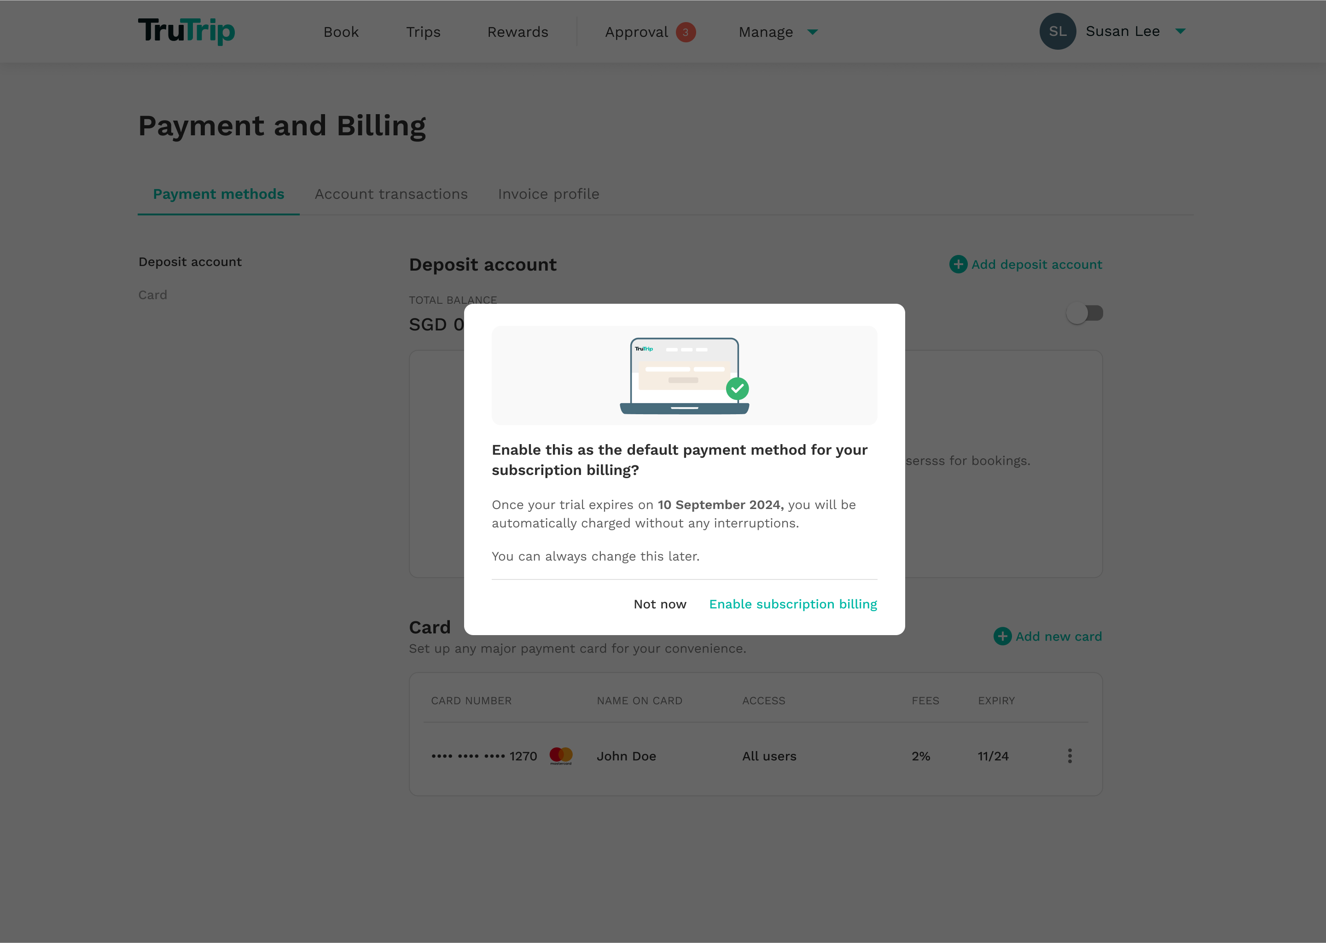This screenshot has width=1326, height=943.
Task: Open the three-dot menu for card 1270
Action: tap(1070, 755)
